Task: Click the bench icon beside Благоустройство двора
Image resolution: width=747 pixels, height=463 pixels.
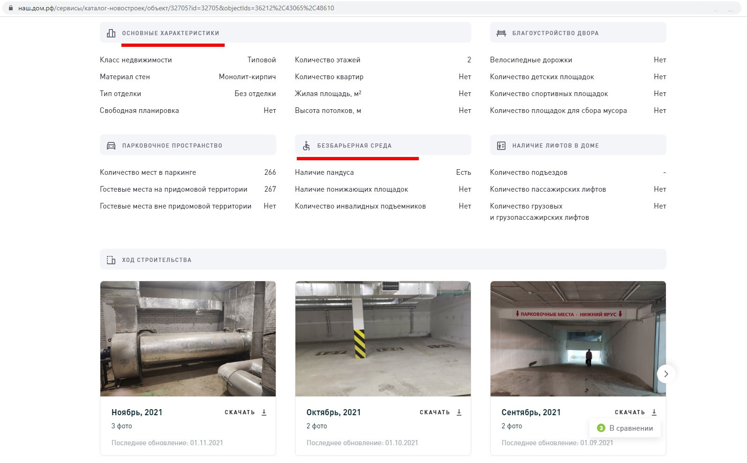Action: click(x=501, y=33)
